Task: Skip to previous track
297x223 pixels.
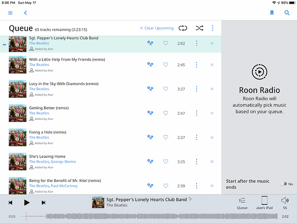Action: tap(11, 203)
